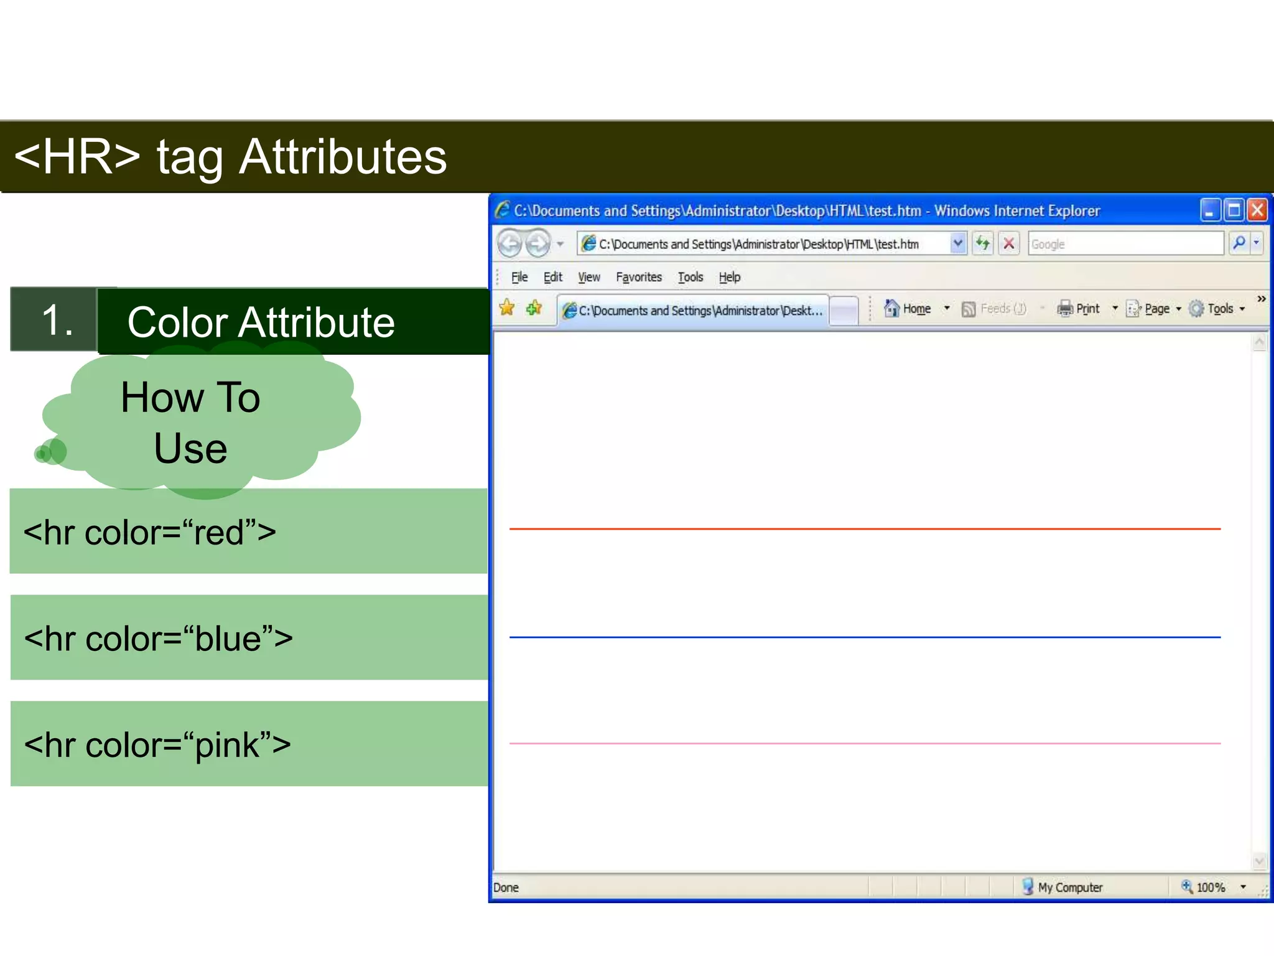The height and width of the screenshot is (956, 1274).
Task: Open recent pages dropdown next to Forward
Action: point(560,244)
